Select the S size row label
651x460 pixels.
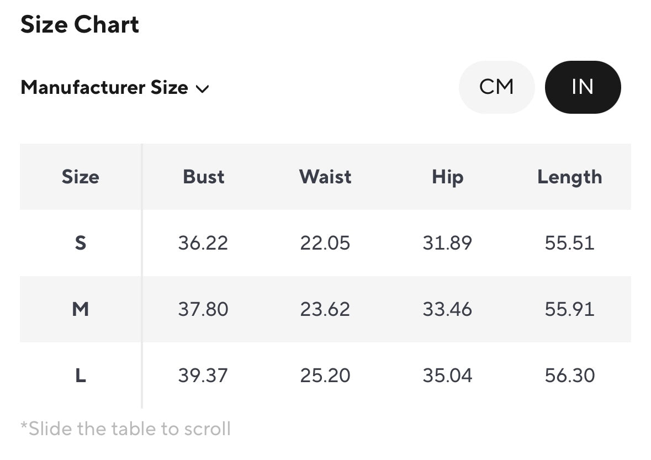tap(81, 243)
